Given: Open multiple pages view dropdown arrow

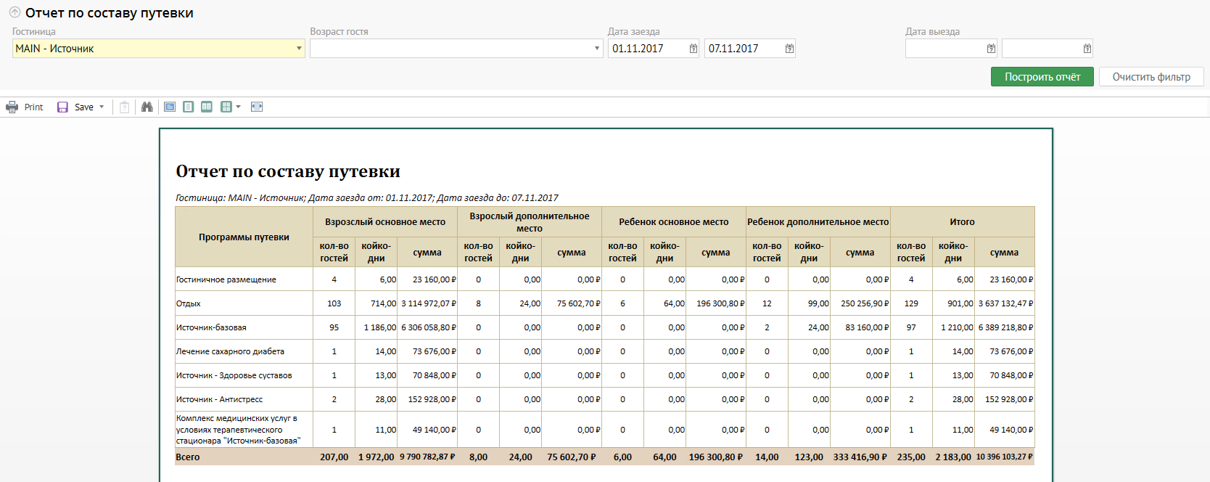Looking at the screenshot, I should (x=238, y=107).
